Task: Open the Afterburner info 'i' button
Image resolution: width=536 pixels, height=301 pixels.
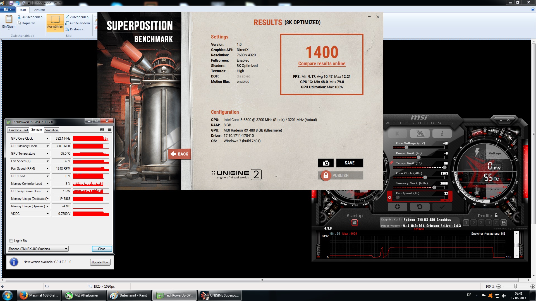Action: 442,134
